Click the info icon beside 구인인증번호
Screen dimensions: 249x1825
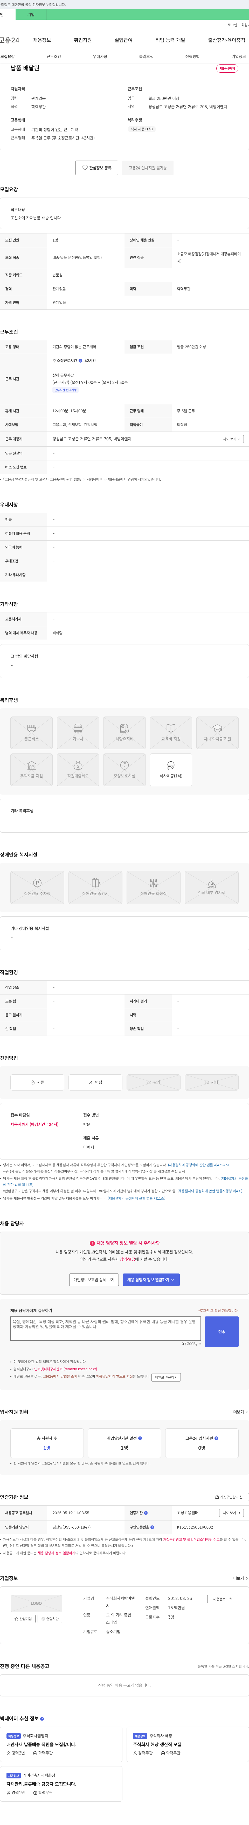pos(152,1527)
